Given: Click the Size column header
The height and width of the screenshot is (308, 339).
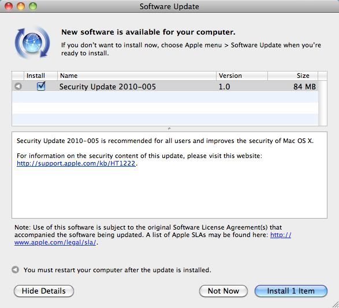Looking at the screenshot, I should 293,76.
